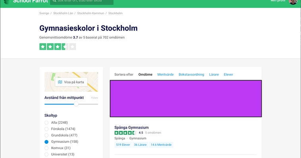Select the Förskola (1474) radio button
301x158 pixels.
coord(47,129)
